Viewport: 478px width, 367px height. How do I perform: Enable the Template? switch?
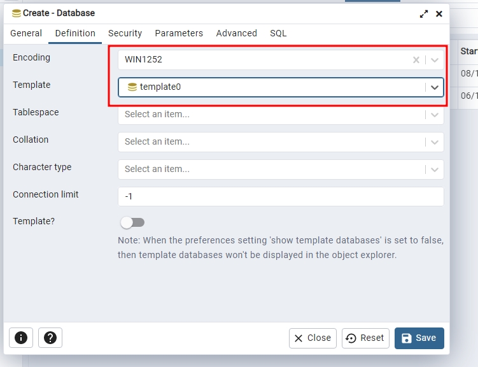(132, 222)
